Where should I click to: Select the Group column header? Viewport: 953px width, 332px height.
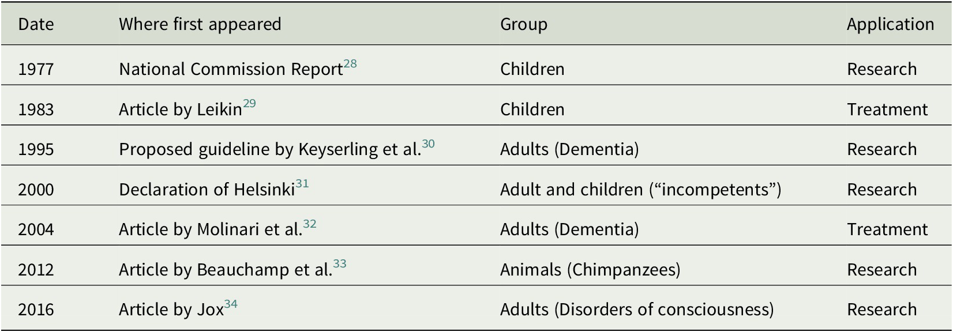pyautogui.click(x=523, y=24)
